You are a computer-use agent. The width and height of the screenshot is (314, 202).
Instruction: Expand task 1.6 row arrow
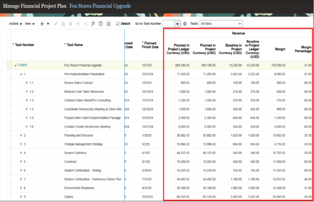tap(27, 127)
